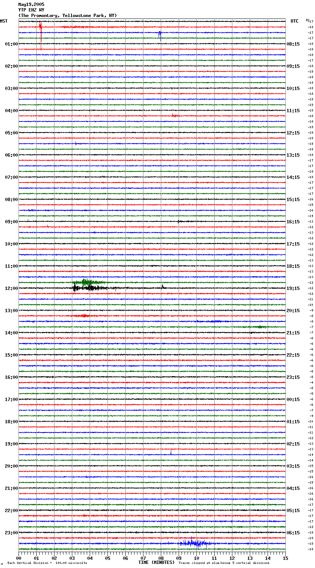Select the 03:00 MST time label
The width and height of the screenshot is (315, 568).
(11, 88)
